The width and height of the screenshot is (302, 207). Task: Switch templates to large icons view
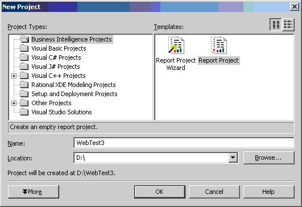(x=276, y=24)
